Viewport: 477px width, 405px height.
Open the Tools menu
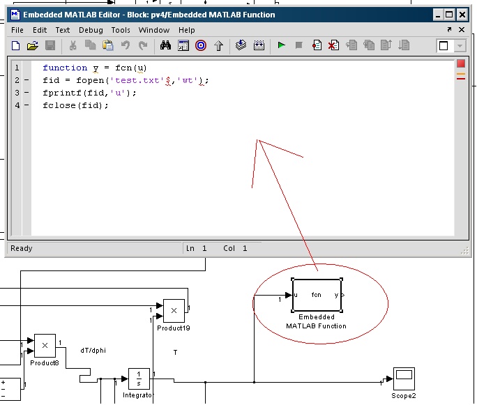121,30
